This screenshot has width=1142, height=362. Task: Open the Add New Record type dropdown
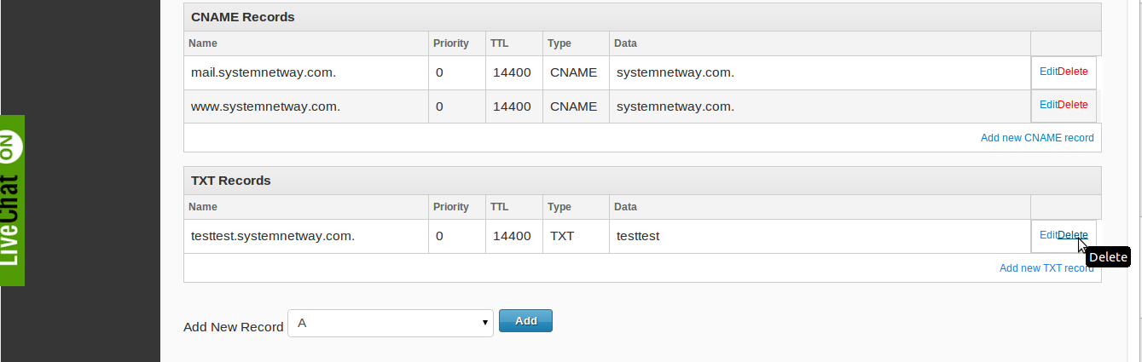click(391, 323)
